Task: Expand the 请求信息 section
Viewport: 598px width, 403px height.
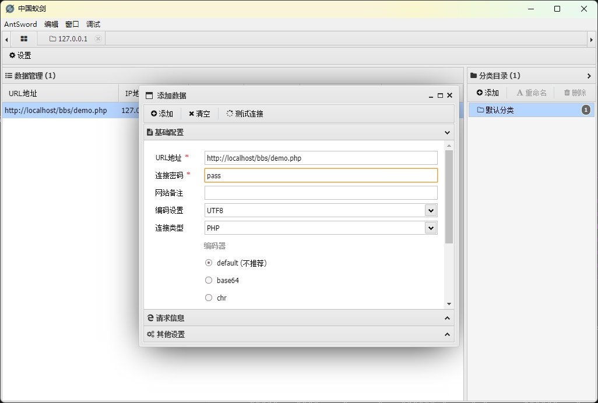Action: 298,318
